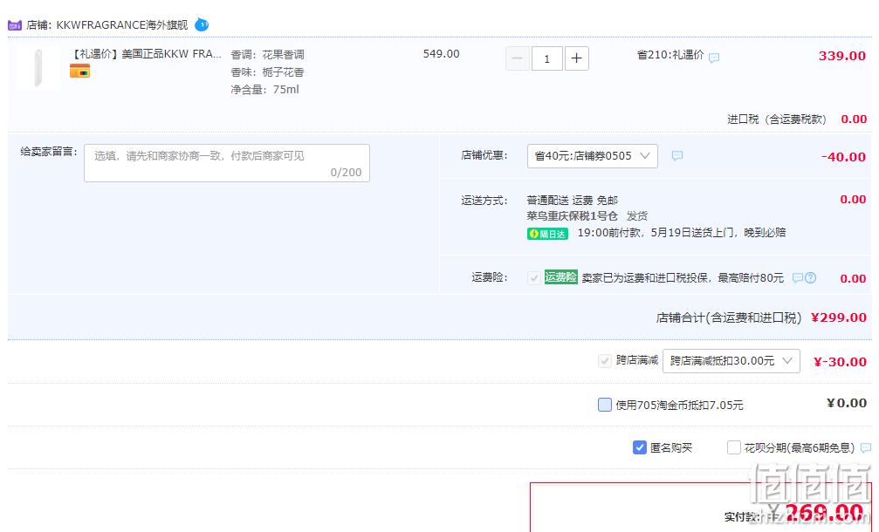The image size is (879, 532).
Task: Enable 使用705淘金币抵扣7.05元 checkbox
Action: click(x=604, y=405)
